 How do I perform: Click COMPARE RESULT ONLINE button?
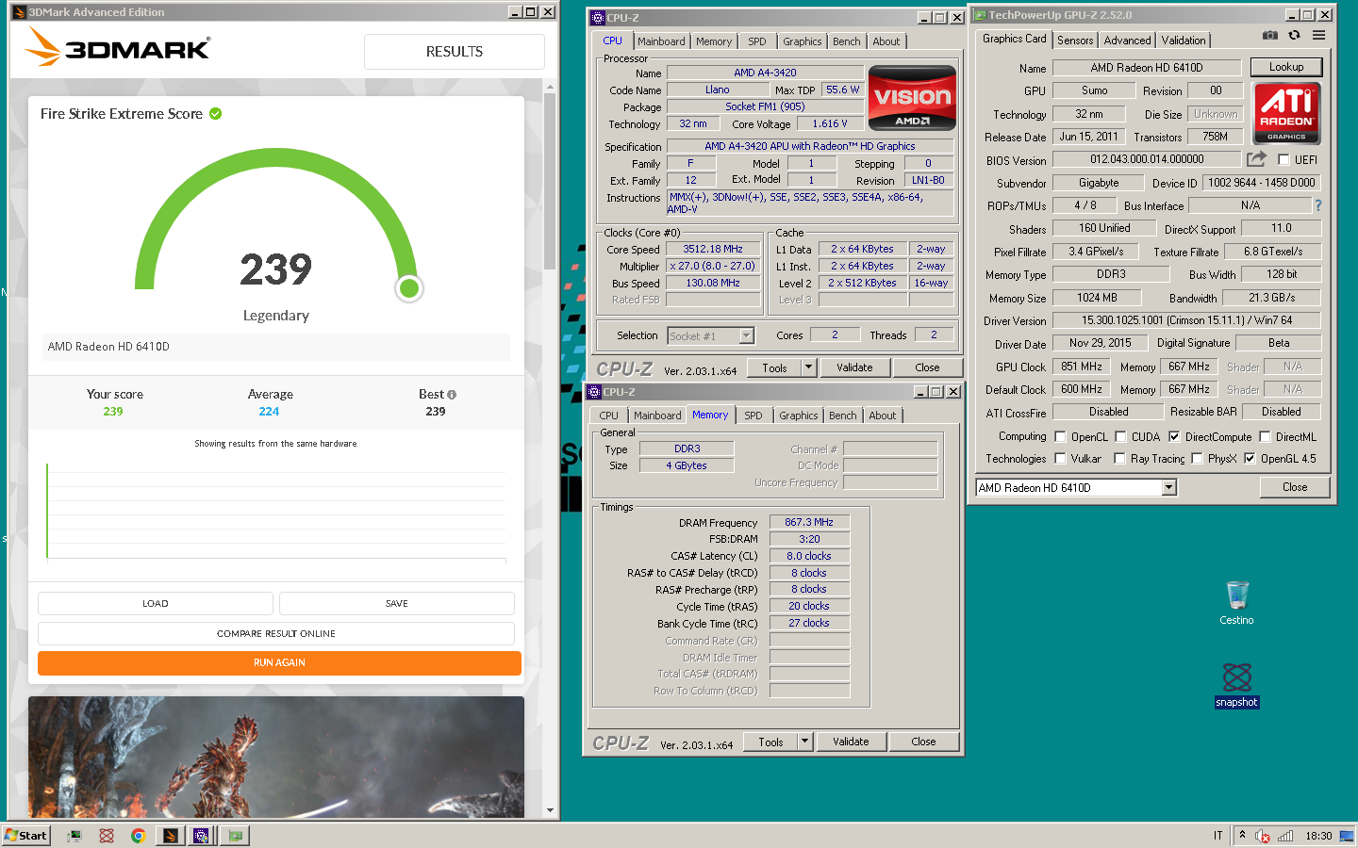point(276,633)
